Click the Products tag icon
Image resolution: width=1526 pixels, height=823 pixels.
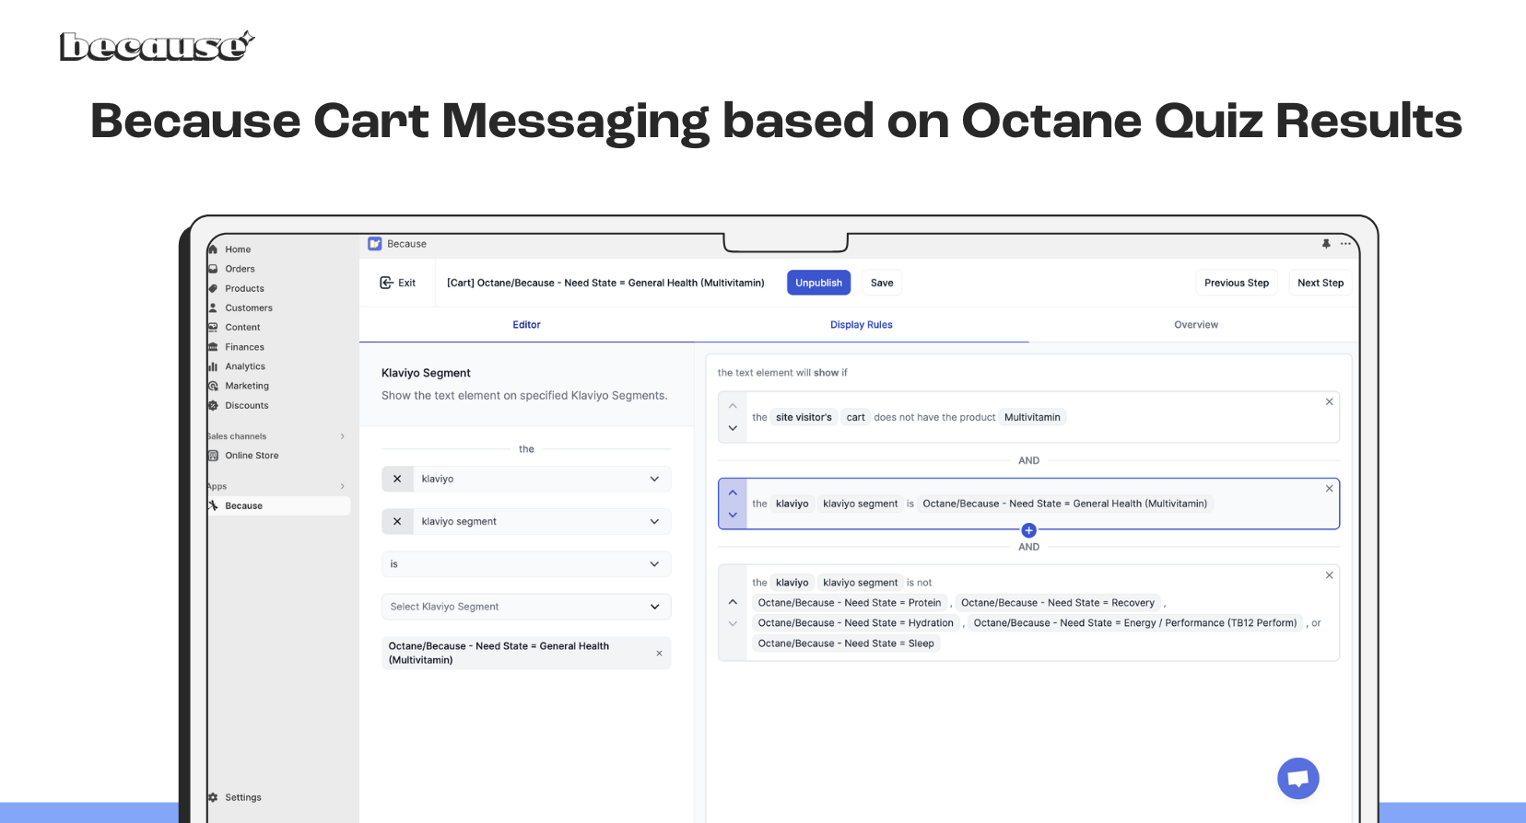[213, 288]
